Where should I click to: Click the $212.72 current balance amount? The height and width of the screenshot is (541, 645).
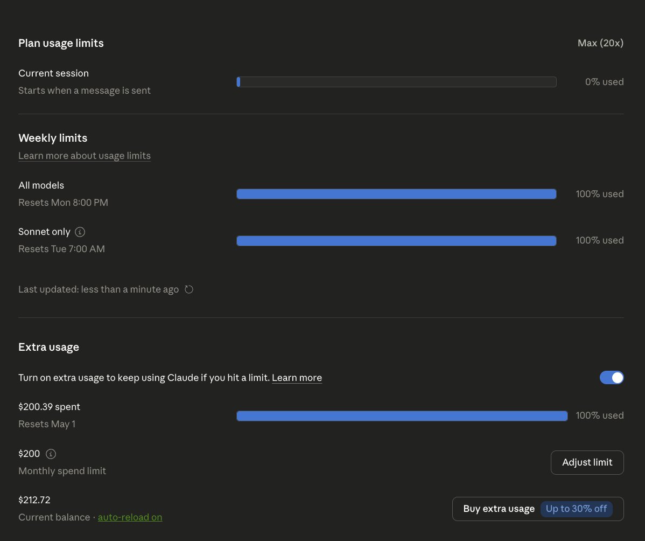[x=34, y=500]
